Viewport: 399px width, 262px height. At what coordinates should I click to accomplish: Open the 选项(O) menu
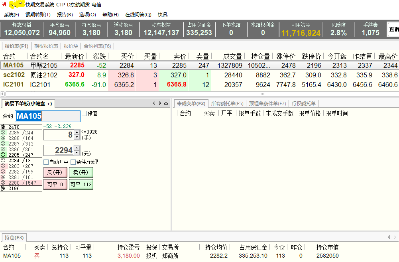[x=88, y=15]
